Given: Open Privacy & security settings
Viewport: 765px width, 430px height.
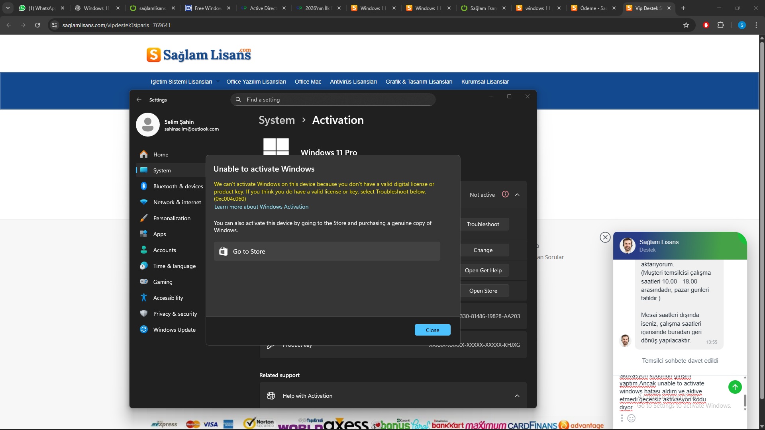Looking at the screenshot, I should 171,314.
